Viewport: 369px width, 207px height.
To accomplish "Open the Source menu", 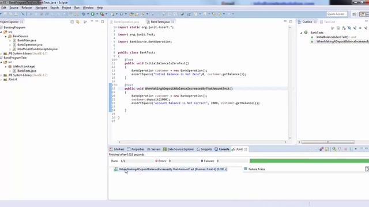I will click(14, 7).
